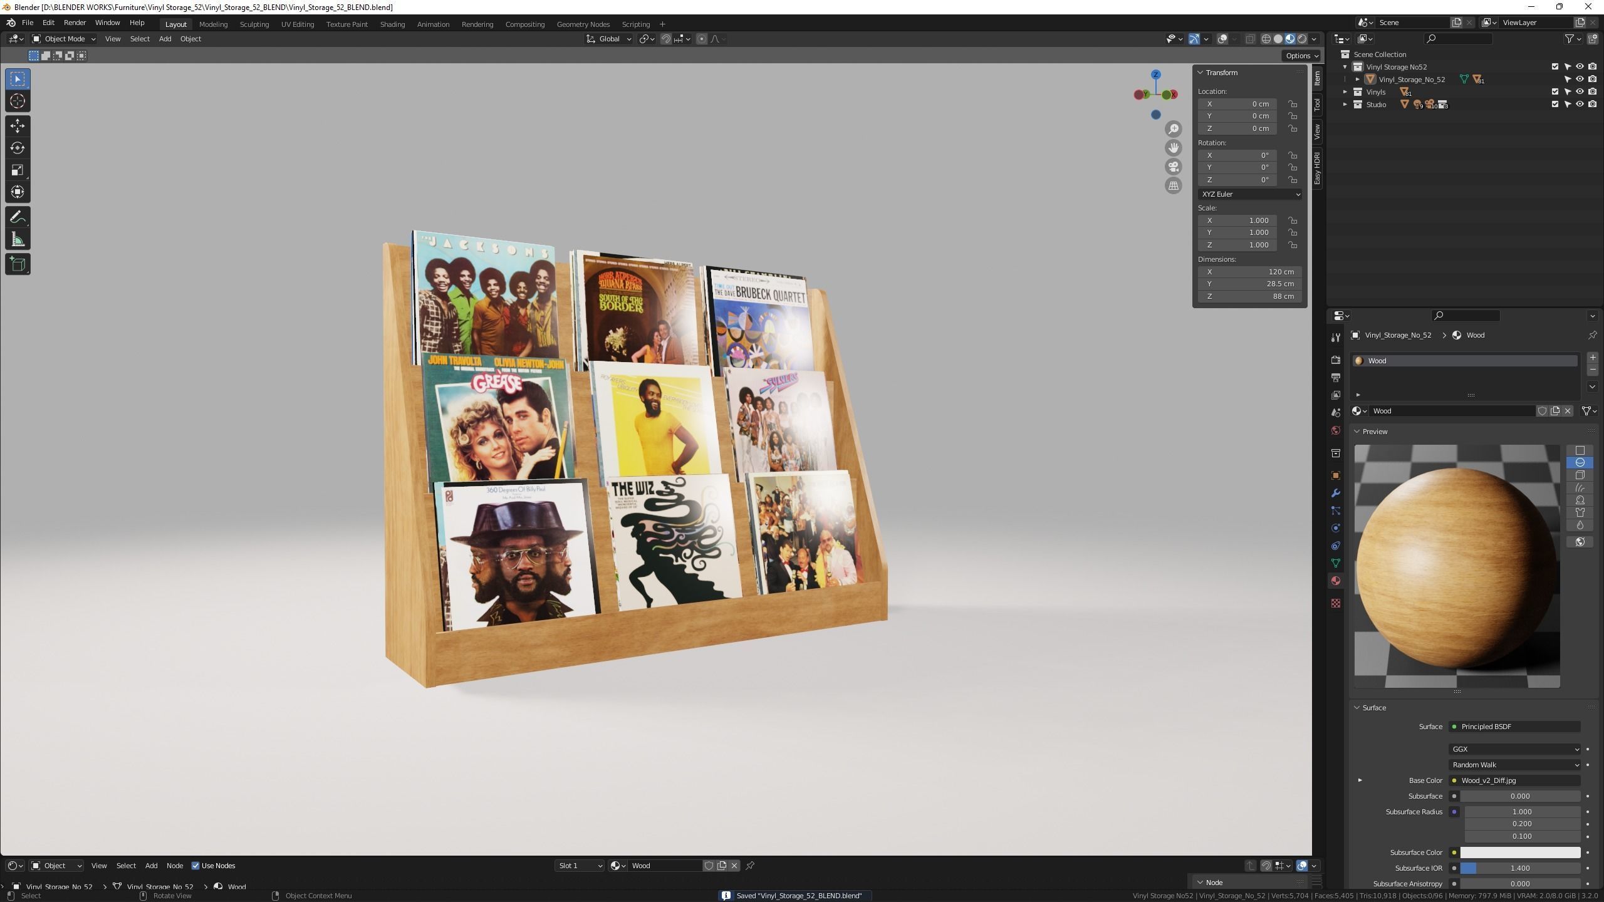Choose the Measure tool
The image size is (1604, 902).
click(x=18, y=239)
